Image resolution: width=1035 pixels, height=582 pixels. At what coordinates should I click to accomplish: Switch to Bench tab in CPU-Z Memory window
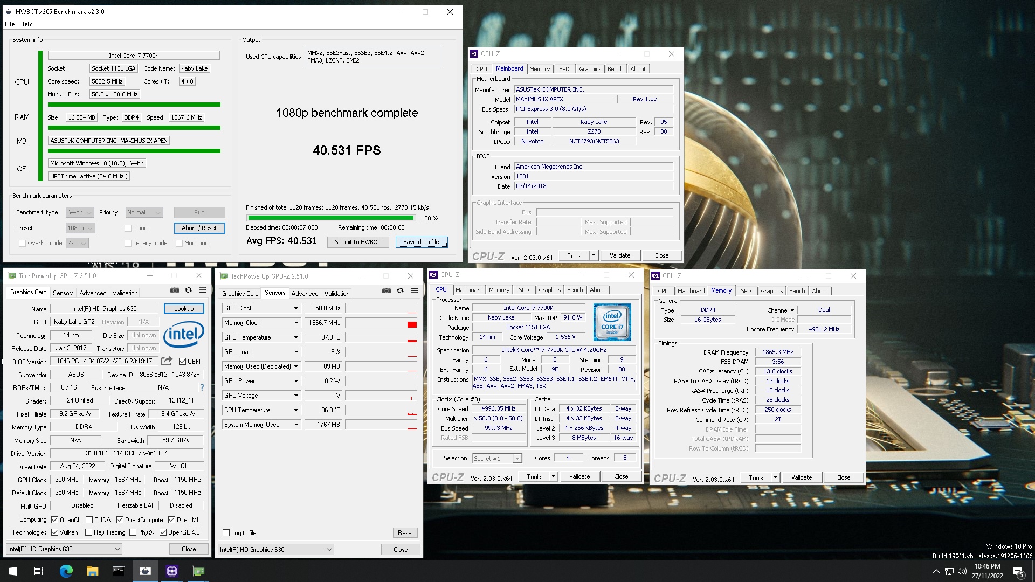pos(797,291)
